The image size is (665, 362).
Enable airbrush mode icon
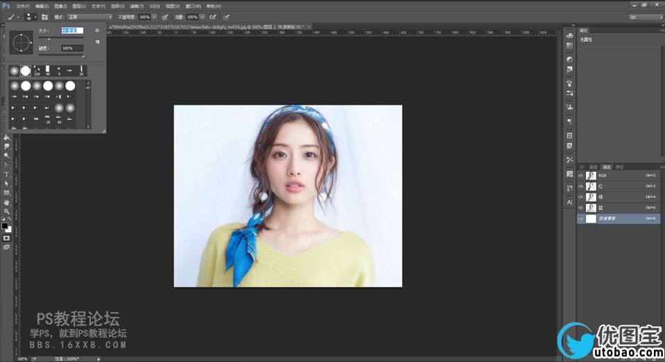click(x=213, y=17)
